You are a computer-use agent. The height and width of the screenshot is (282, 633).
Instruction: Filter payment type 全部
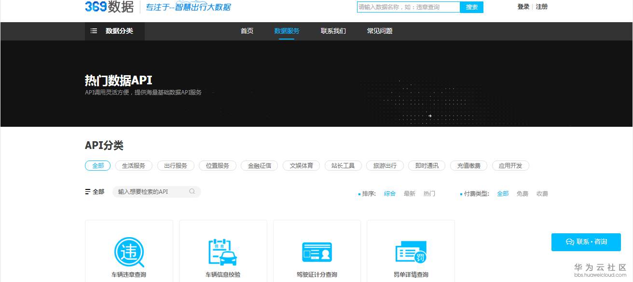pyautogui.click(x=503, y=193)
